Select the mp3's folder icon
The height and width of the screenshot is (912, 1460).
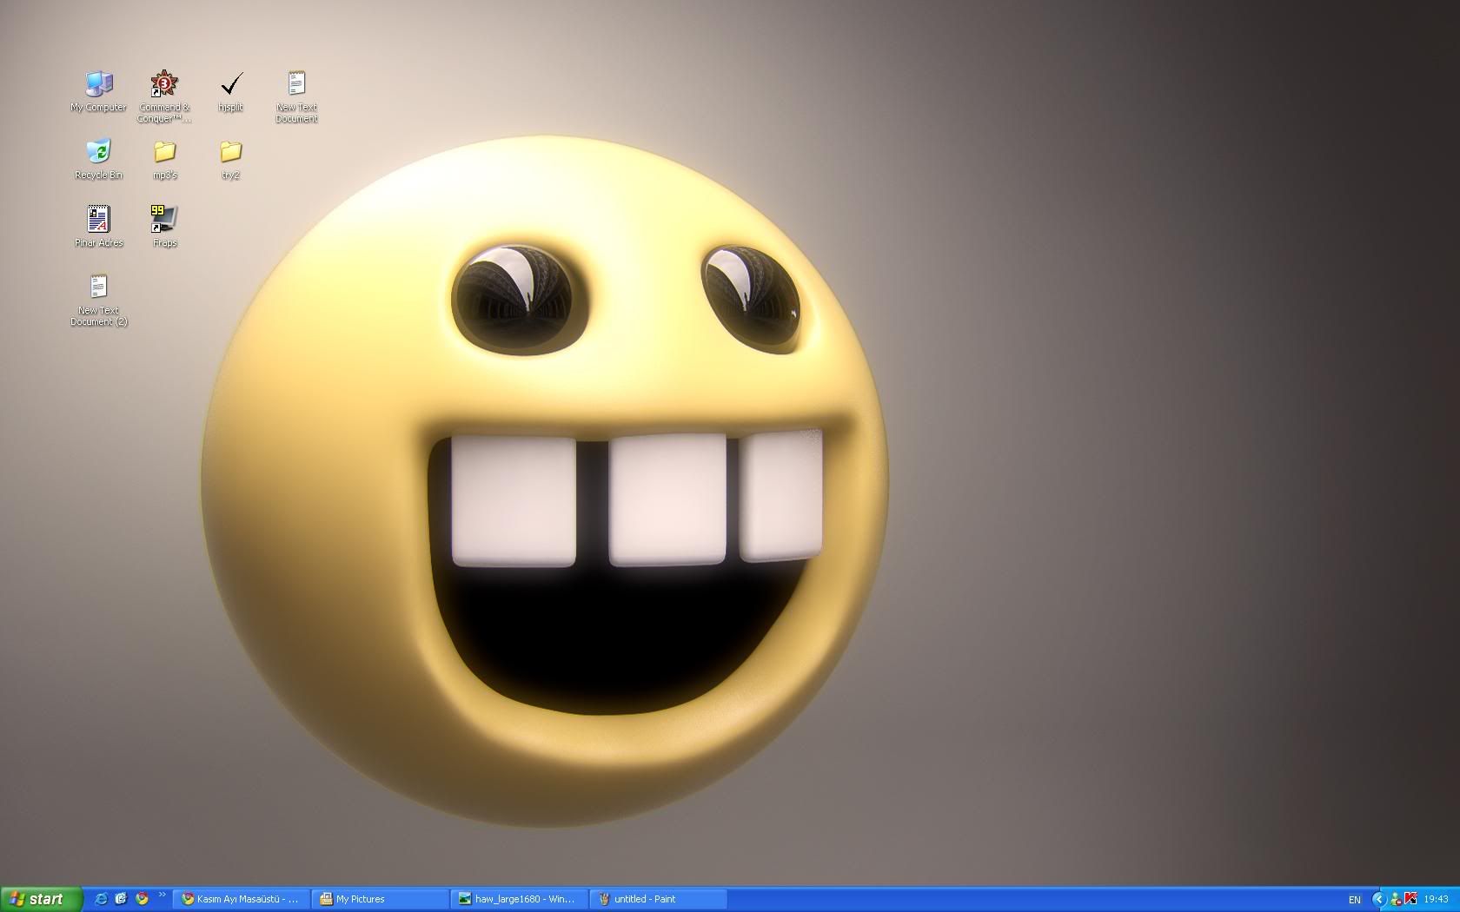(164, 152)
